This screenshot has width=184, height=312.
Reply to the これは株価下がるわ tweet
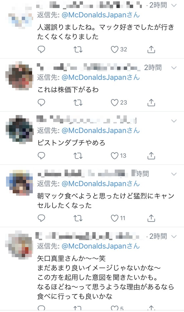[41, 102]
